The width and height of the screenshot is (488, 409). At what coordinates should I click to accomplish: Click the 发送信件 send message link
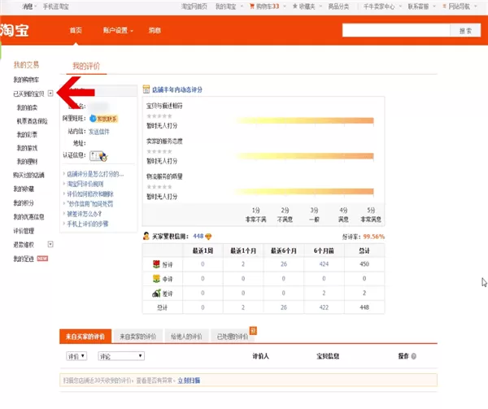(x=99, y=132)
